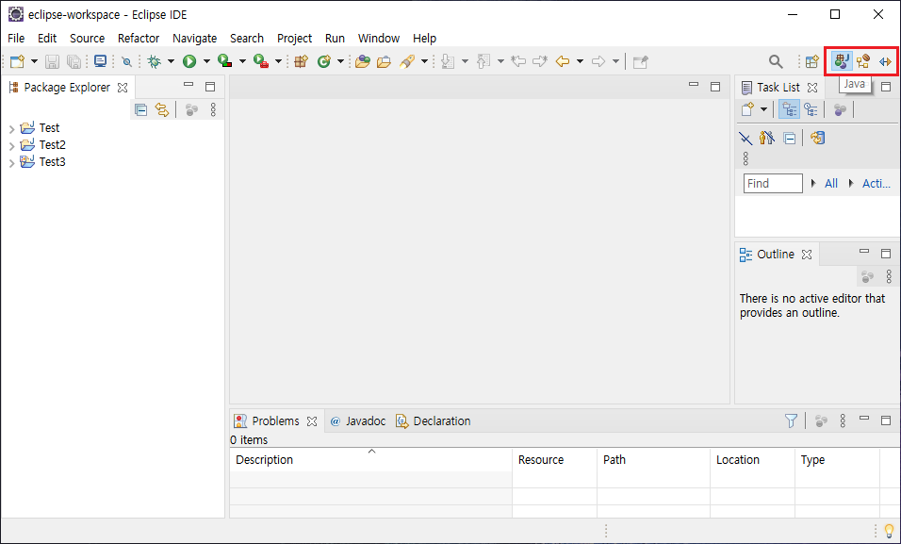Expand the Test2 project tree node
The image size is (901, 544).
(x=11, y=147)
